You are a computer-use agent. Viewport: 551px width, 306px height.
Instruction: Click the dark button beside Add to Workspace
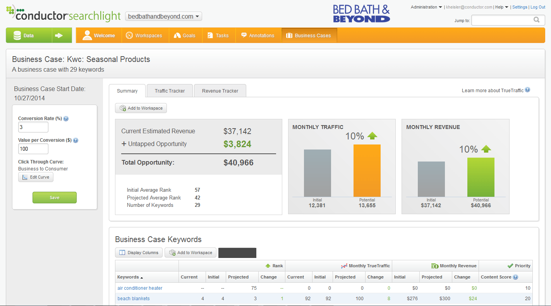[x=237, y=253]
